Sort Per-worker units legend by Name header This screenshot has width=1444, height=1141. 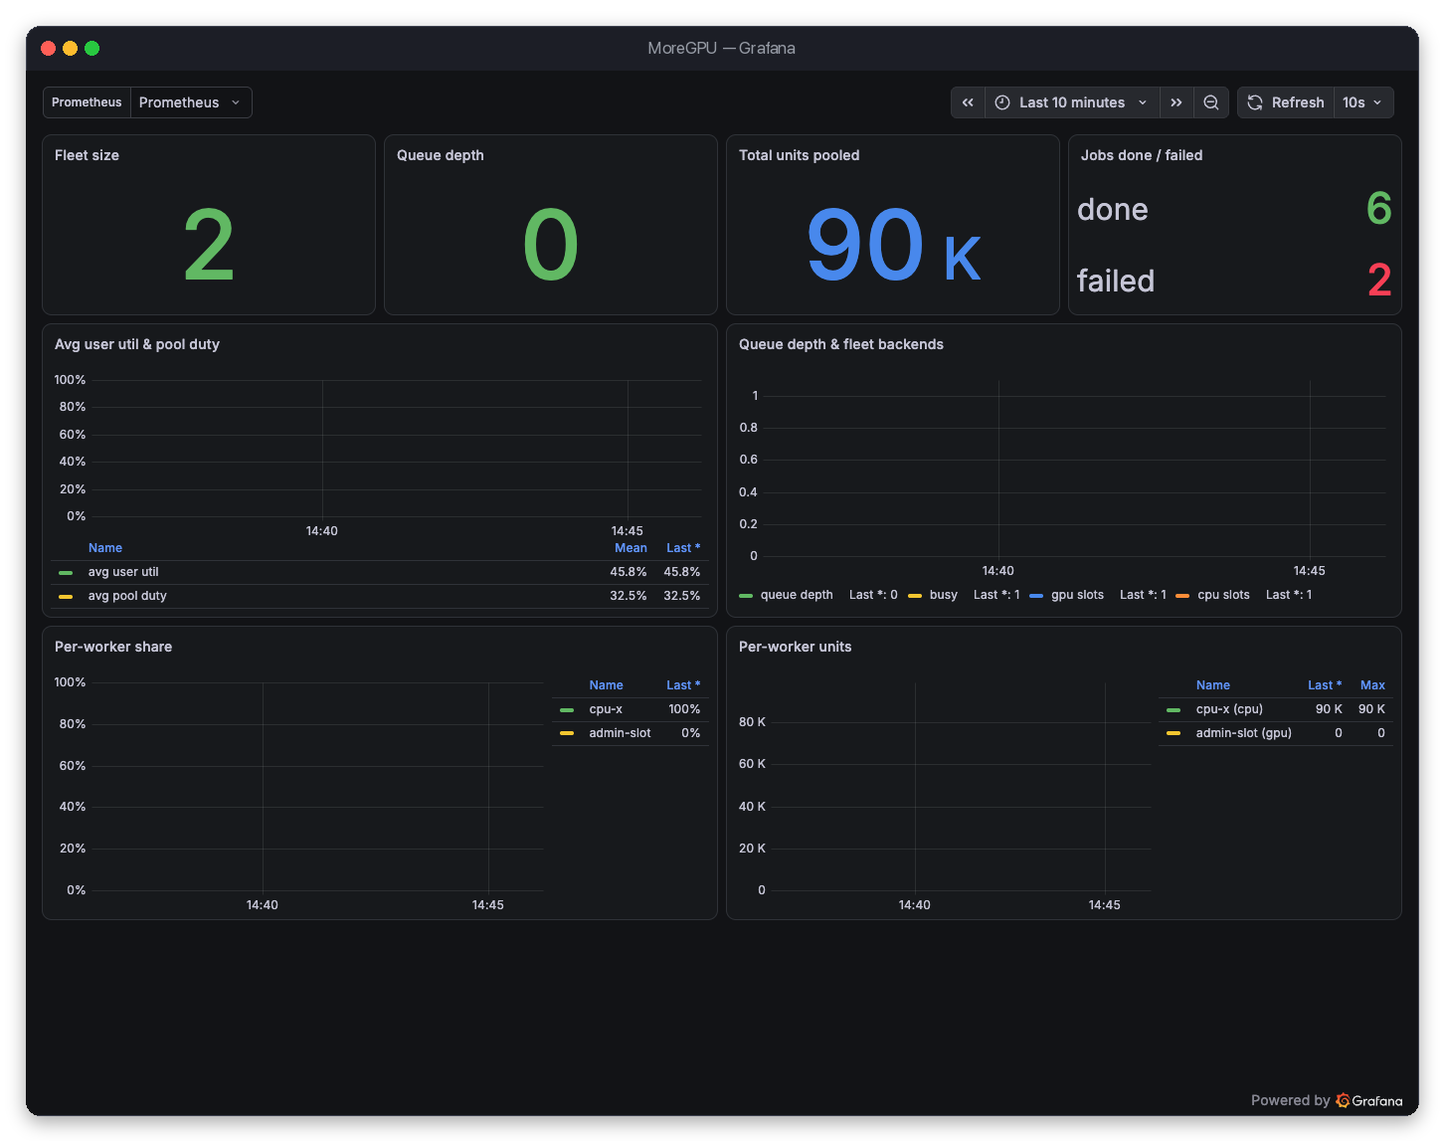pos(1213,685)
